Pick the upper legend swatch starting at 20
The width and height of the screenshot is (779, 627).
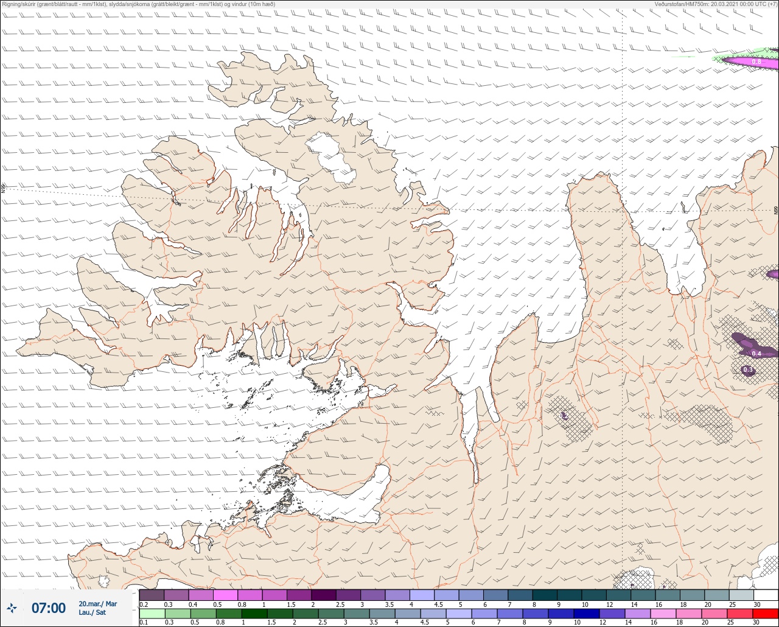(x=717, y=595)
